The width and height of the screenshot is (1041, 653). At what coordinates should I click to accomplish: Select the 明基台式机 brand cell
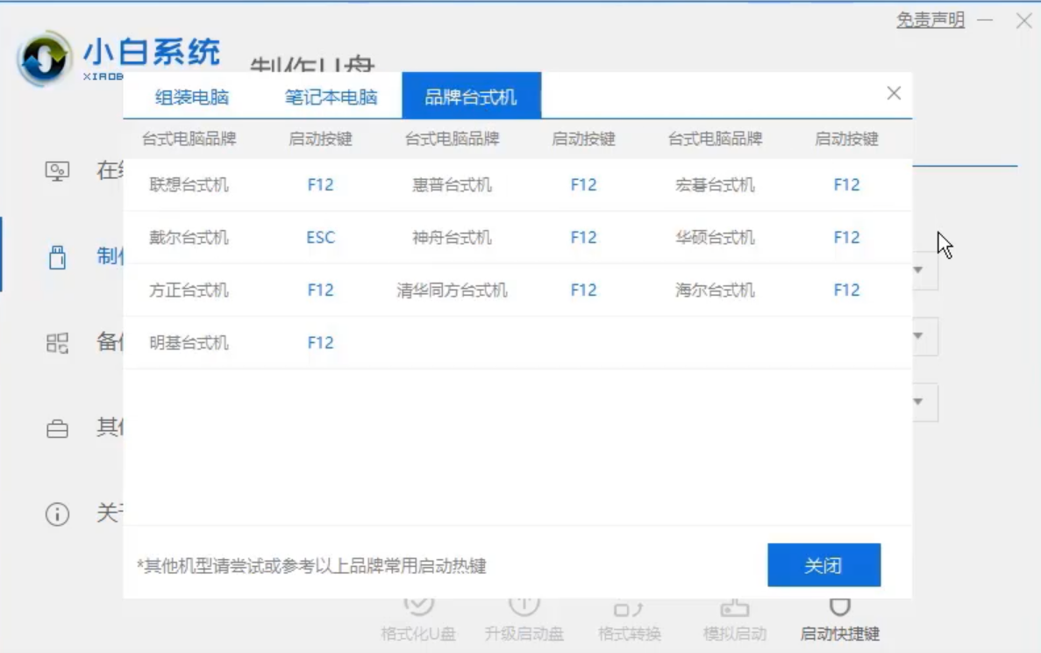(189, 343)
